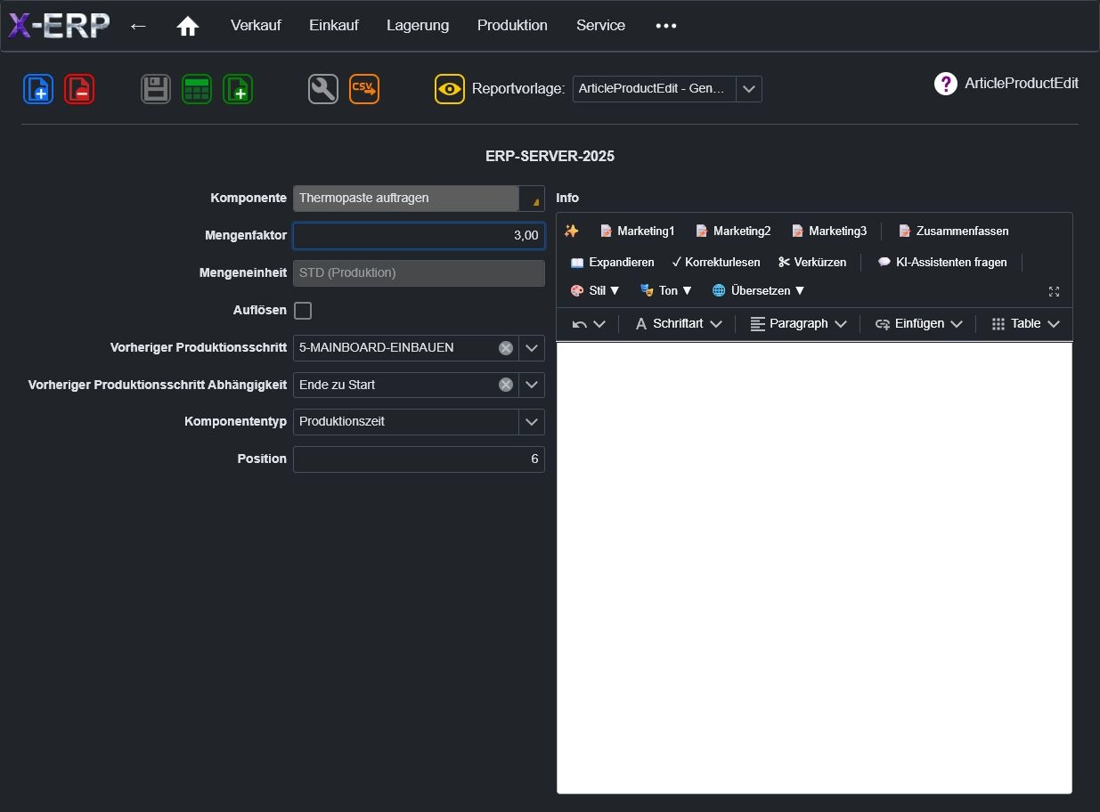Image resolution: width=1100 pixels, height=812 pixels.
Task: Click the Mengenfaktor input field
Action: (419, 236)
